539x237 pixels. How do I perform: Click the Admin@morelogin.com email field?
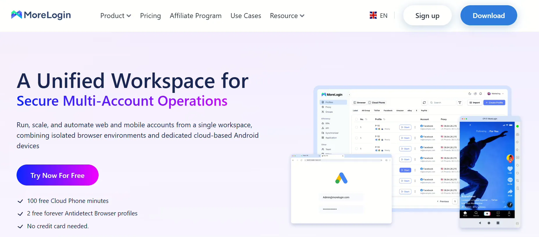[x=341, y=197]
